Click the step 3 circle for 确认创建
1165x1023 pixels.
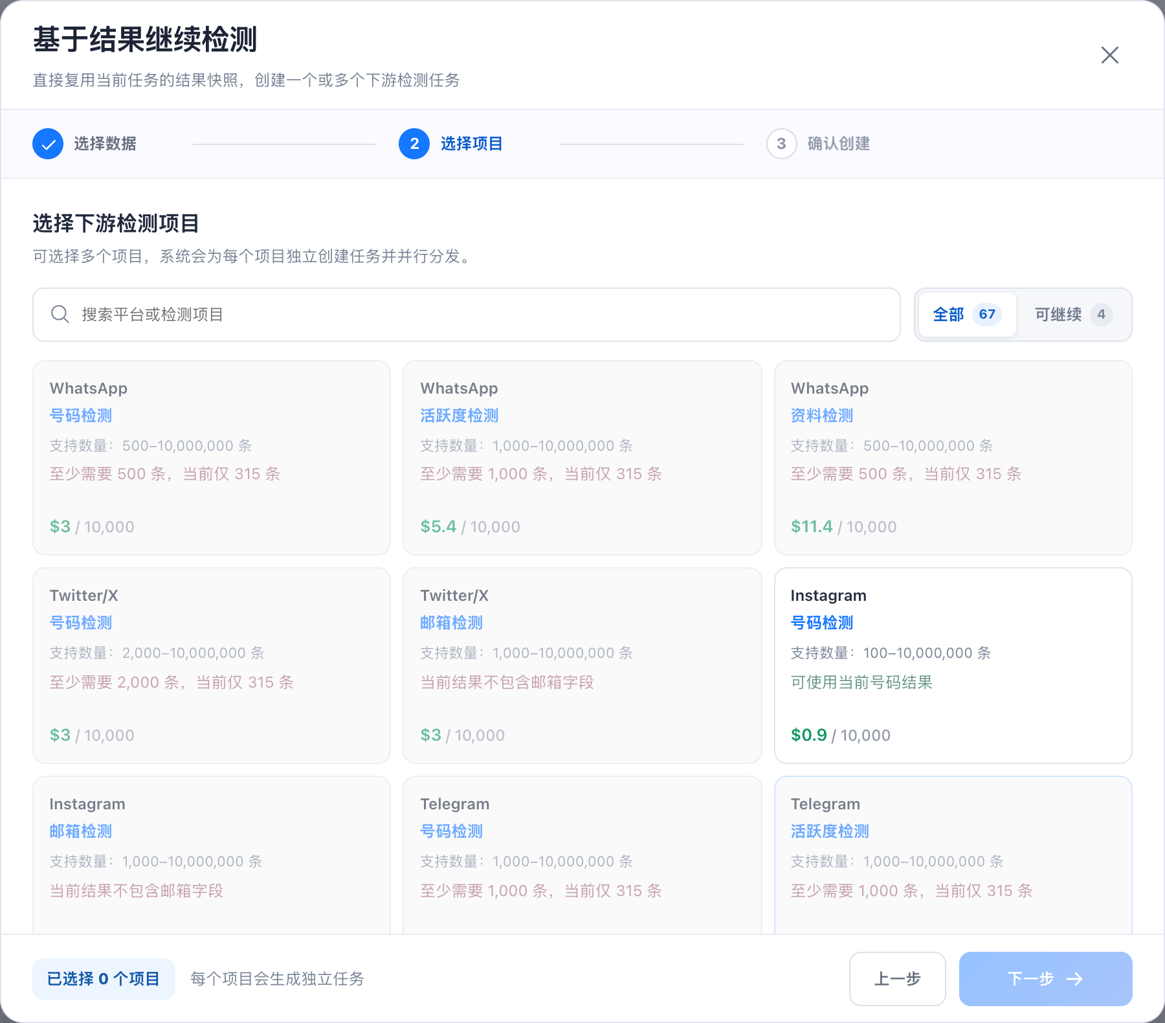[782, 144]
